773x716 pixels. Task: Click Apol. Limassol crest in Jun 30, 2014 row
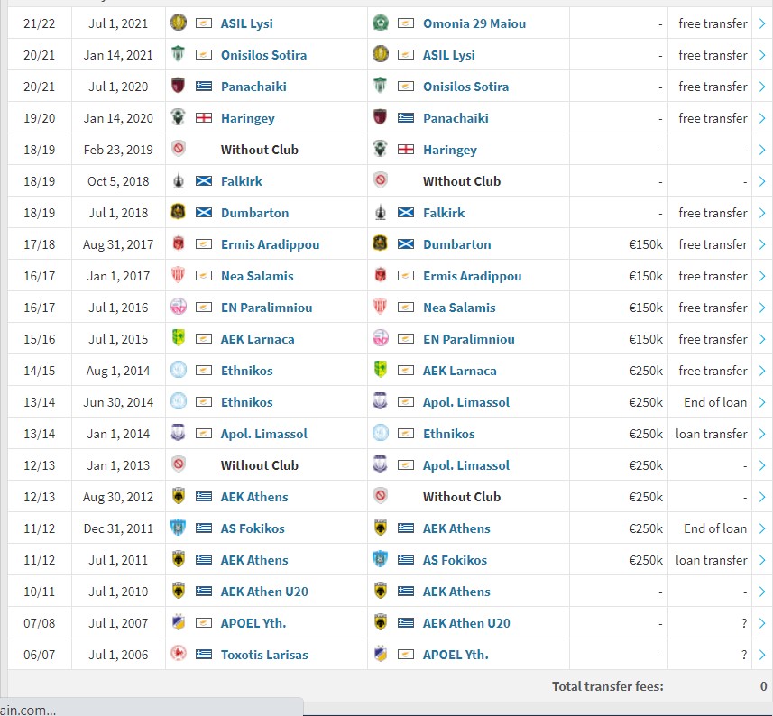pyautogui.click(x=380, y=401)
